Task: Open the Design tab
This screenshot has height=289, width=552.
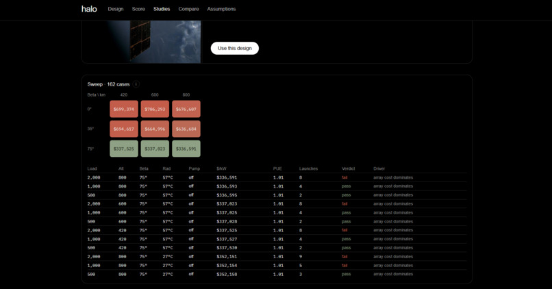Action: (116, 9)
